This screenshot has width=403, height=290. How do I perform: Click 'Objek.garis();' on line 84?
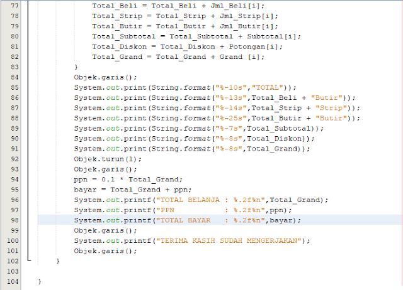(x=106, y=77)
